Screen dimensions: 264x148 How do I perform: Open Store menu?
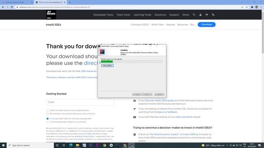186,15
